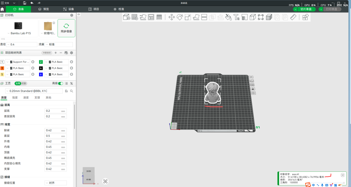The image size is (351, 187).
Task: Click the blue filament 6 color swatch
Action: [41, 74]
